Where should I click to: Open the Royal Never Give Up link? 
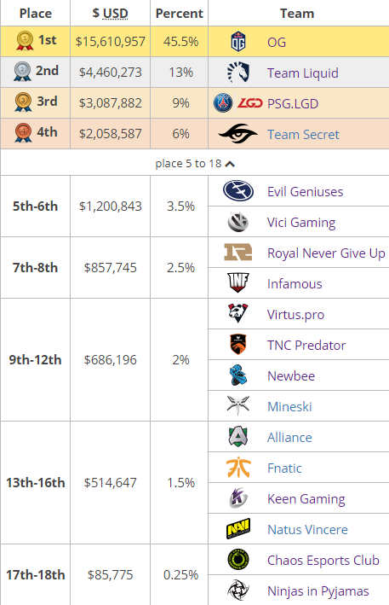click(326, 253)
